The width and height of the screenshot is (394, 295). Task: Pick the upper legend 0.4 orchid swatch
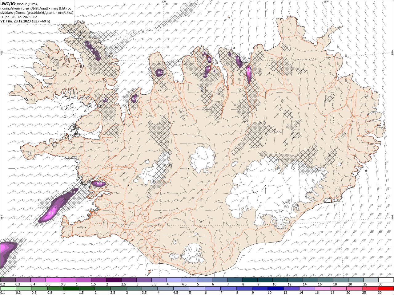pos(38,280)
